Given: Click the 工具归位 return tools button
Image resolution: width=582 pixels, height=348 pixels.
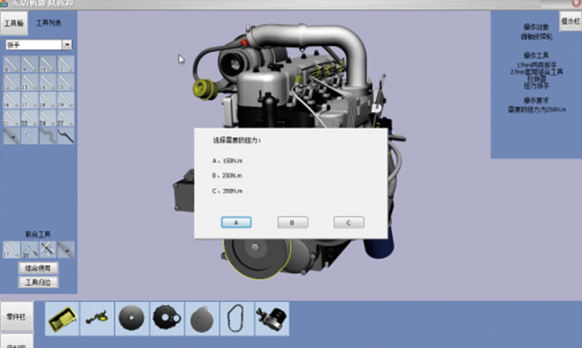Looking at the screenshot, I should [x=38, y=283].
